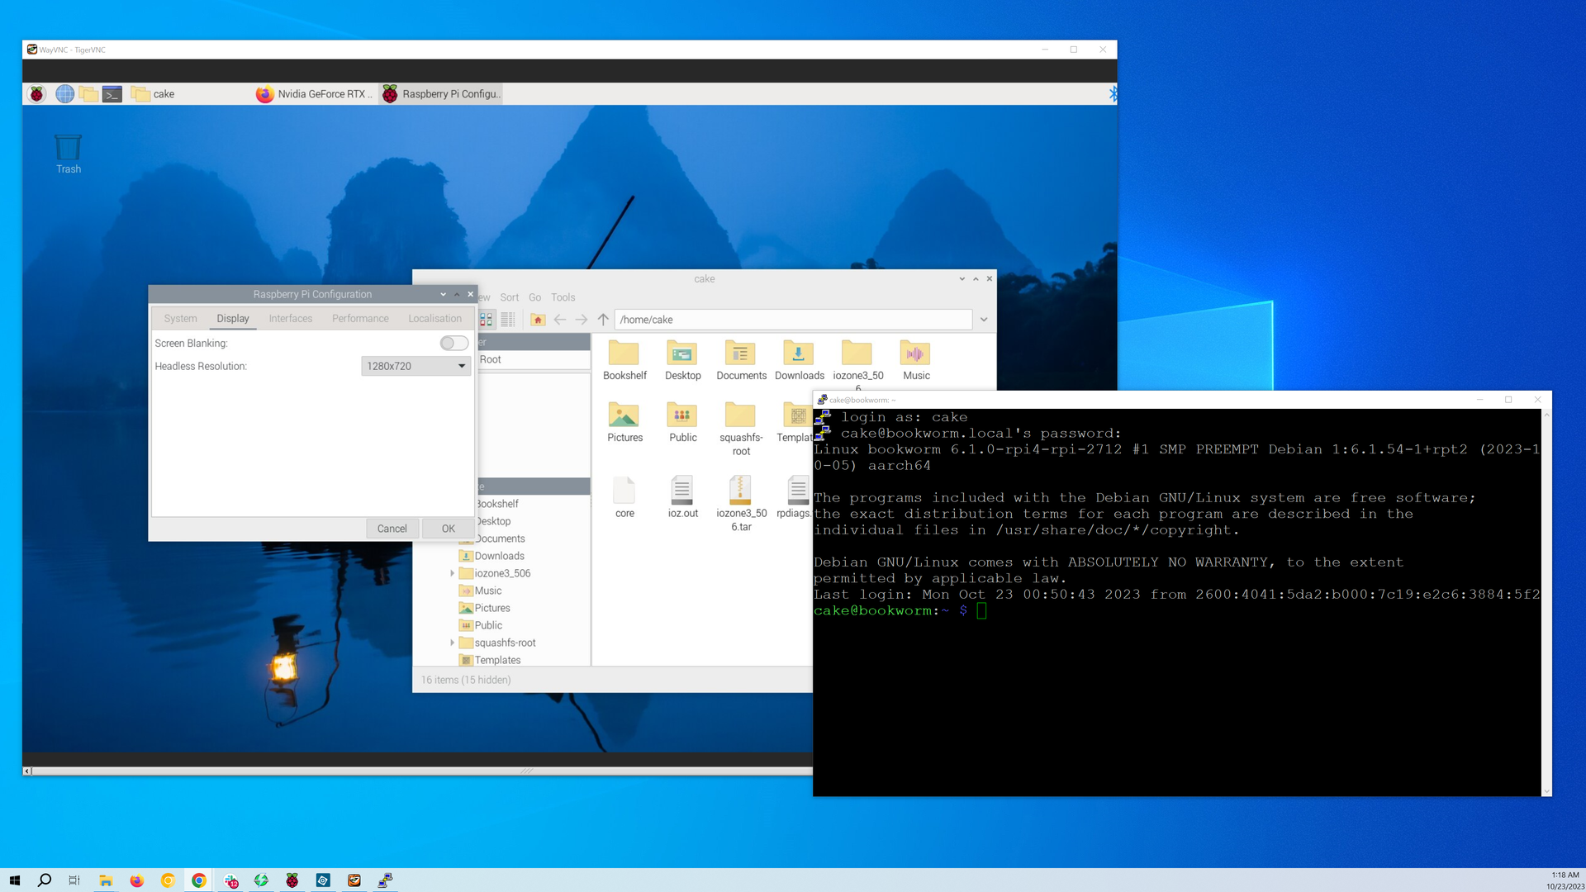The width and height of the screenshot is (1586, 892).
Task: Select the core file icon
Action: pyautogui.click(x=624, y=497)
